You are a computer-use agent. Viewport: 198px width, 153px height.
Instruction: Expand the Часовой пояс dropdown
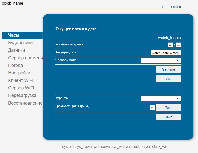click(x=161, y=61)
